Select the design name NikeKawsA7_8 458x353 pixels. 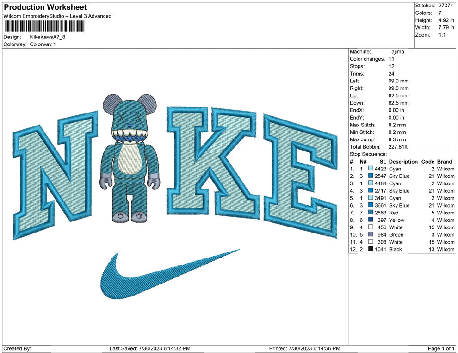coord(47,37)
